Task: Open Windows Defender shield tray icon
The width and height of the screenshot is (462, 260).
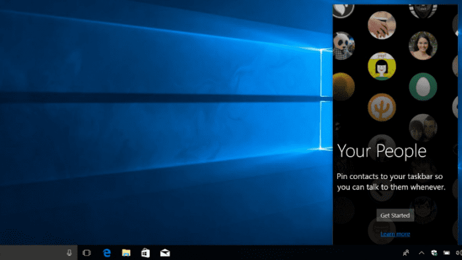Action: click(x=434, y=253)
